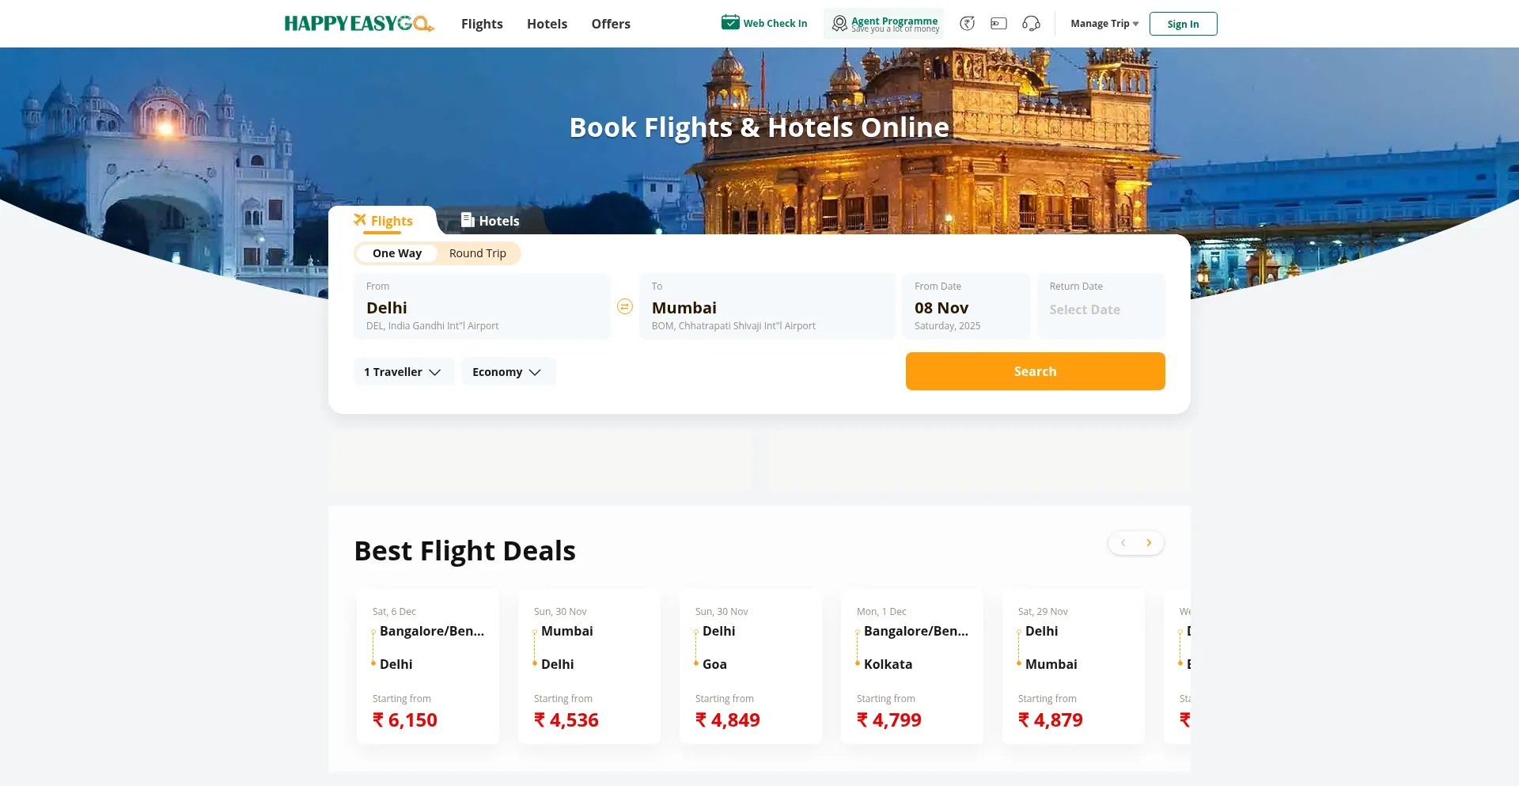1519x786 pixels.
Task: Show next flight deals with right arrow
Action: (1149, 543)
